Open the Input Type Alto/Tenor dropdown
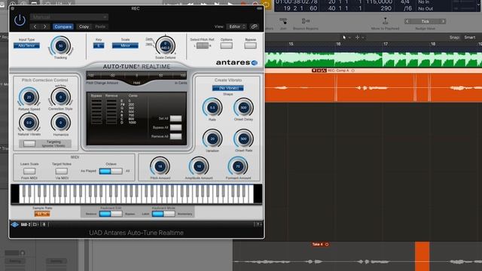The image size is (482, 271). pos(27,45)
